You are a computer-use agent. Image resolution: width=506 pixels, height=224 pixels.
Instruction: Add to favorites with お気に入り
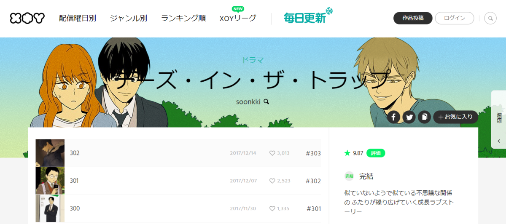tap(456, 117)
